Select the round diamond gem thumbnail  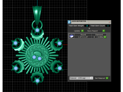pyautogui.click(x=71, y=36)
